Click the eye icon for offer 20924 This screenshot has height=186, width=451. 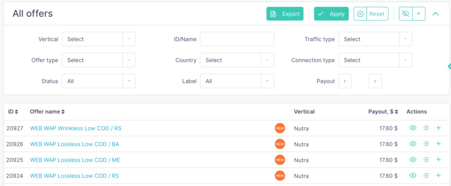click(413, 175)
